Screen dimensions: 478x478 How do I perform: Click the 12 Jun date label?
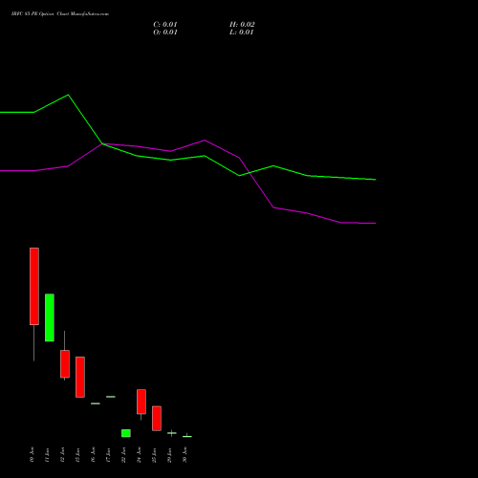click(x=62, y=455)
